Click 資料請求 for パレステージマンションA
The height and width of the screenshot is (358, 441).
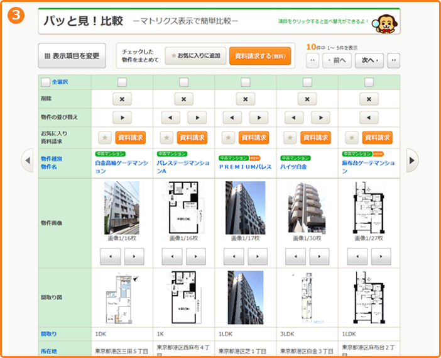coord(192,138)
